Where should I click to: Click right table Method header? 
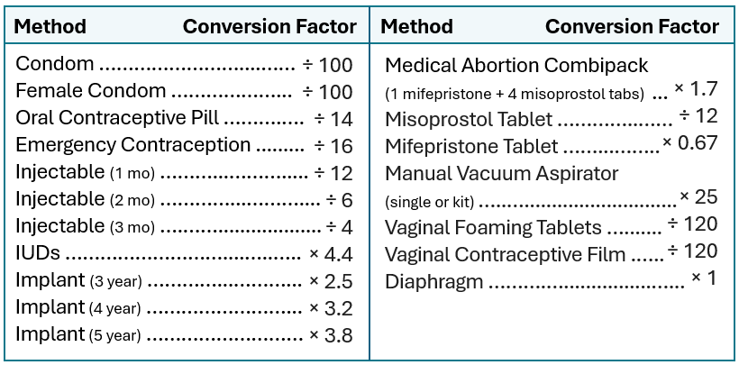click(416, 27)
